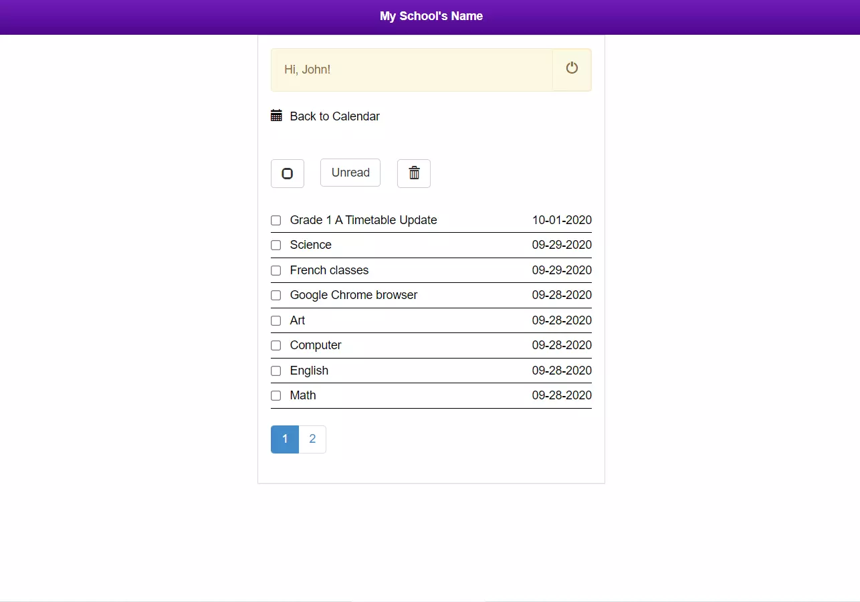Select page 1 in pagination
The width and height of the screenshot is (860, 602).
click(x=285, y=439)
